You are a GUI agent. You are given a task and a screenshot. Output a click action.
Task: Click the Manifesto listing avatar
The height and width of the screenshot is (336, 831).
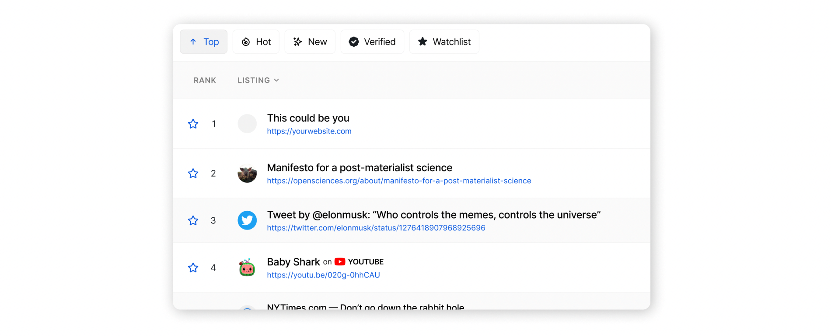[247, 174]
